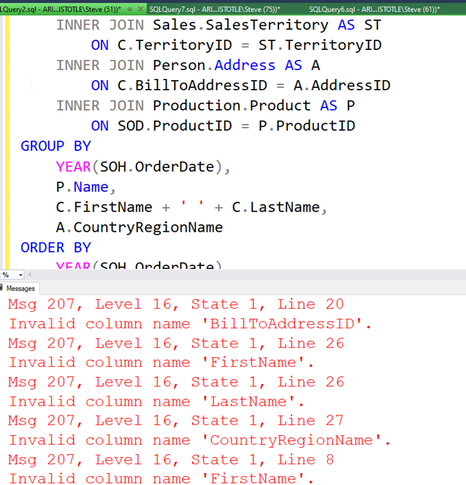This screenshot has width=466, height=485.
Task: Switch to the SQLQuery6.sql tab
Action: (x=374, y=9)
